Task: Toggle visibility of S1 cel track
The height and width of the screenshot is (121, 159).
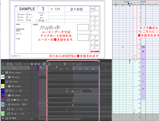Action: click(3, 91)
